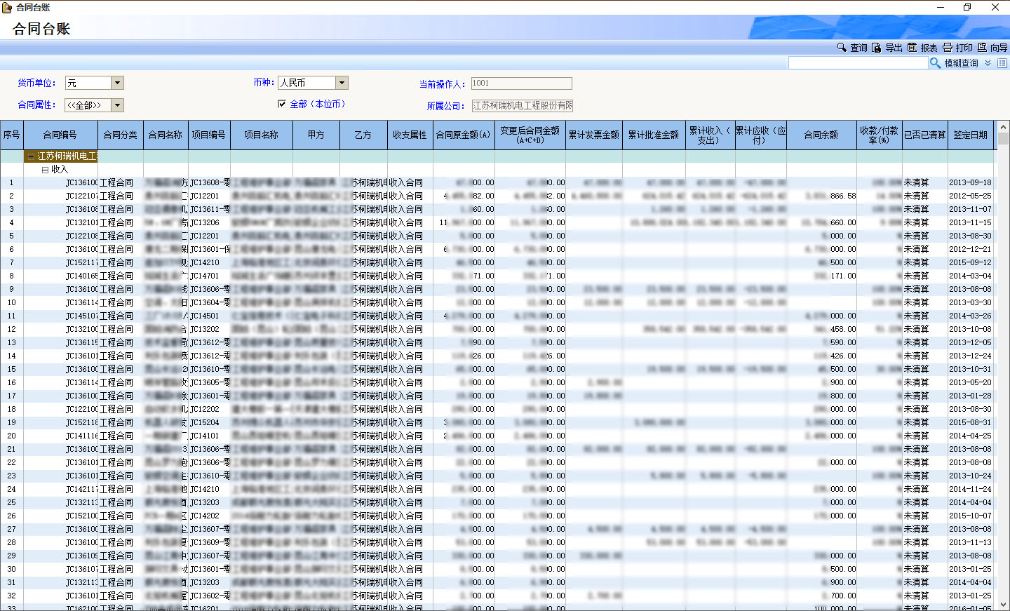Click the 合同台账 app icon in title bar
Image resolution: width=1010 pixels, height=611 pixels.
click(x=7, y=7)
